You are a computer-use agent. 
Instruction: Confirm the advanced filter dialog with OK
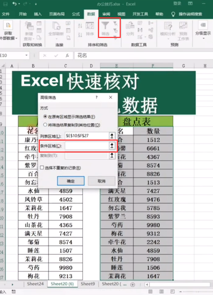tap(71, 181)
